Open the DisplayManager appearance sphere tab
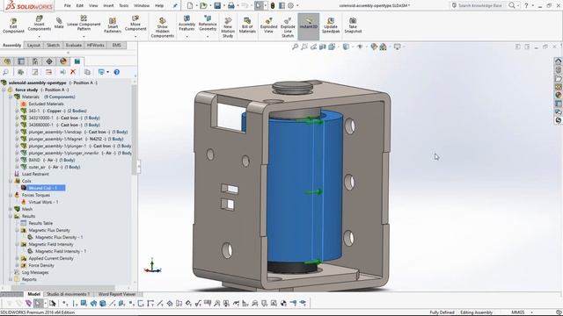 (63, 61)
